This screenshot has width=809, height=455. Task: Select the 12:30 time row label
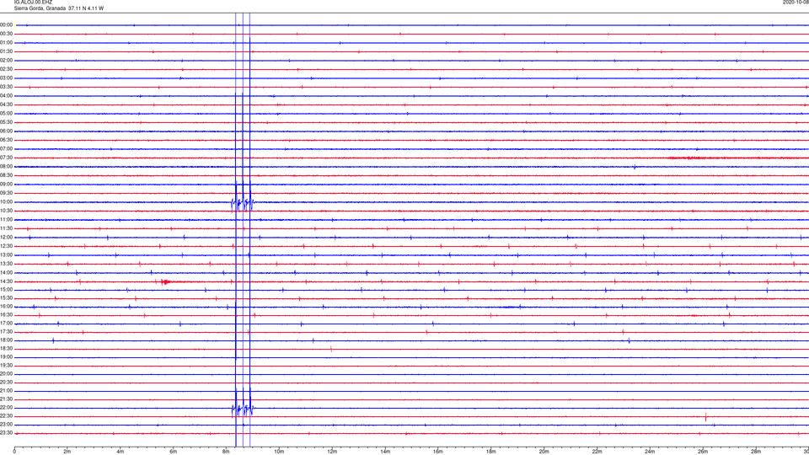point(6,246)
